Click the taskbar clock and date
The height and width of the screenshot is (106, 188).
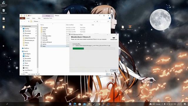[x=179, y=104]
